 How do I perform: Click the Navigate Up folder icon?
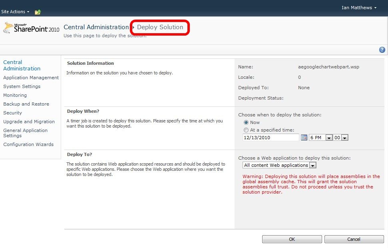click(x=38, y=12)
